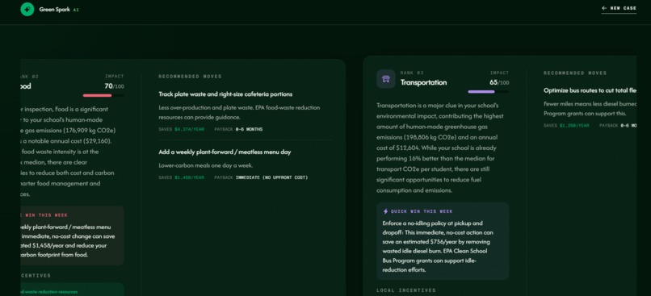651x296 pixels.
Task: Click the Food card Recommended Moves heading
Action: click(190, 77)
